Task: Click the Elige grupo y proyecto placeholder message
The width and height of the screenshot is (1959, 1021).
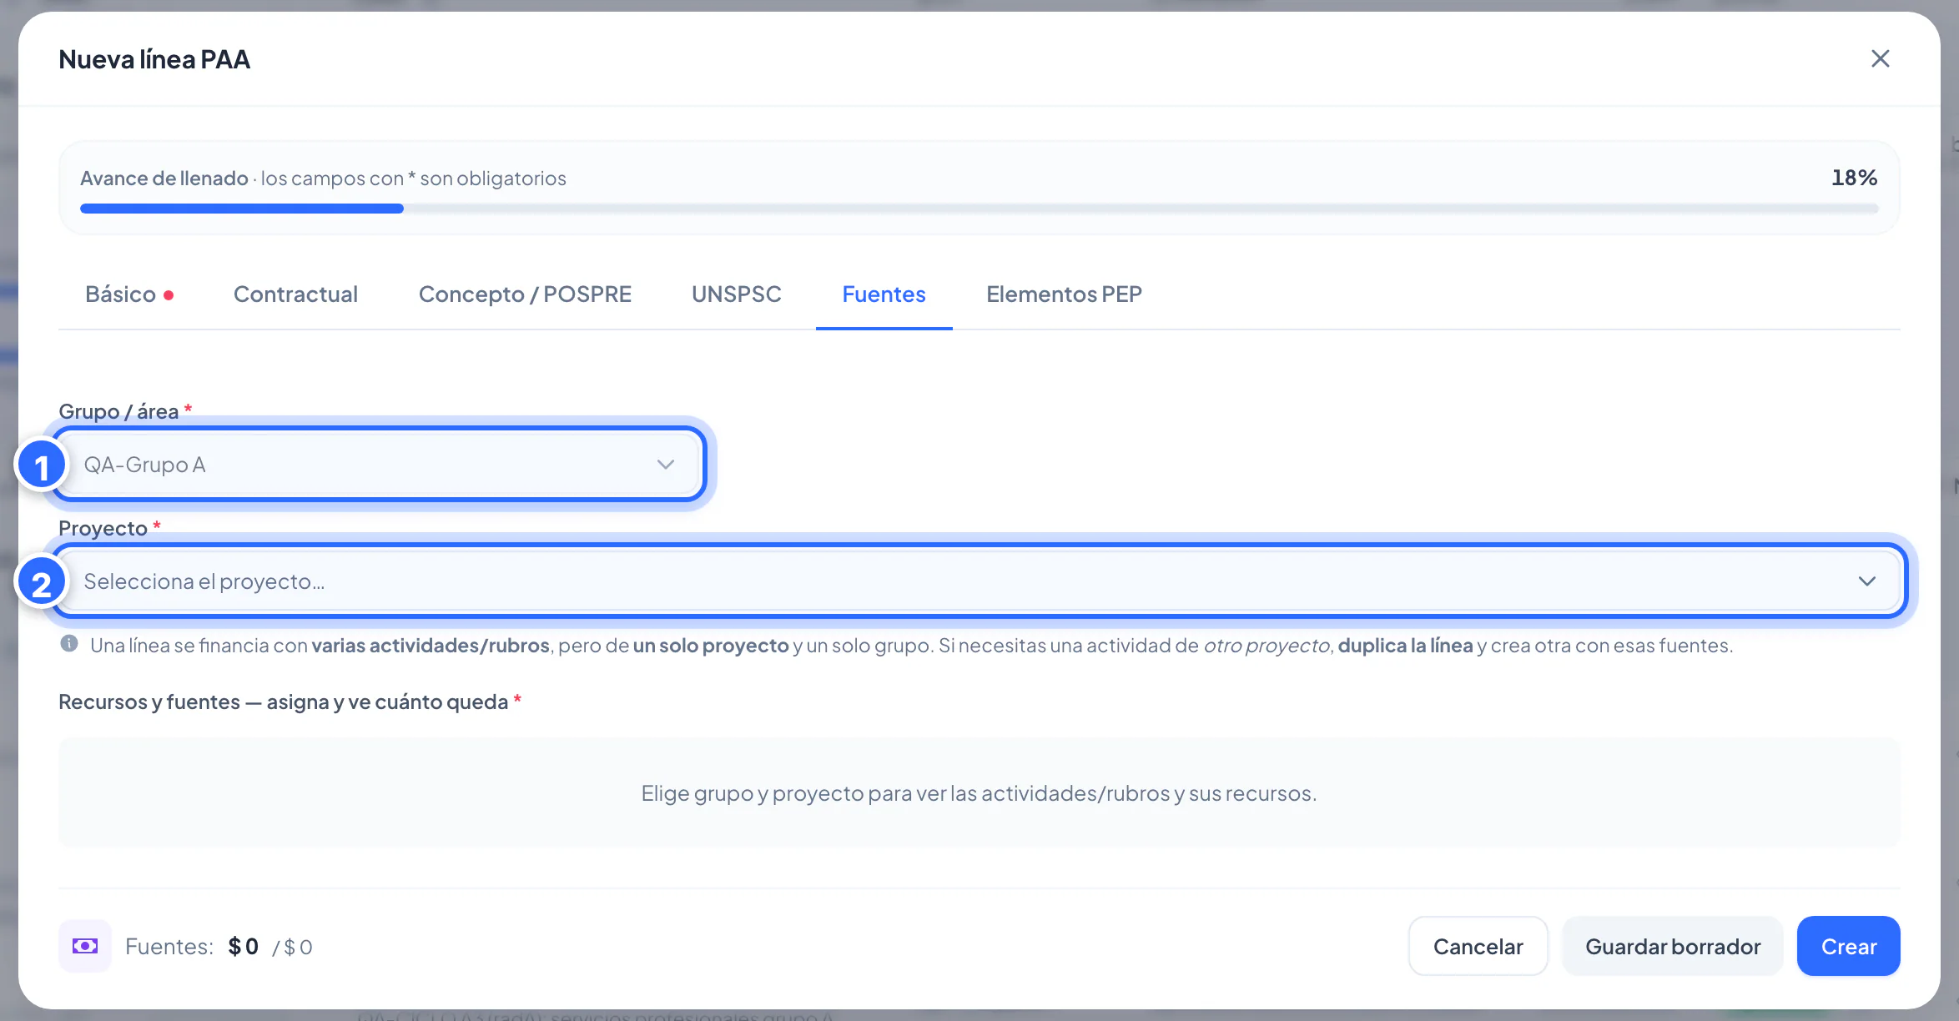Action: 979,792
